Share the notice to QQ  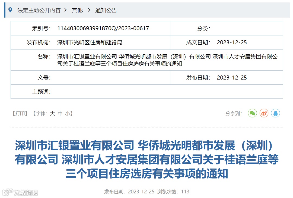coord(275,113)
